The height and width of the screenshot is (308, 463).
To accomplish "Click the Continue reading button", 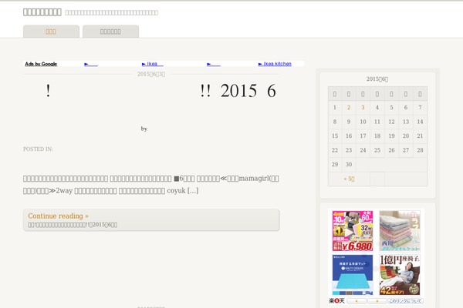I will 151,220.
